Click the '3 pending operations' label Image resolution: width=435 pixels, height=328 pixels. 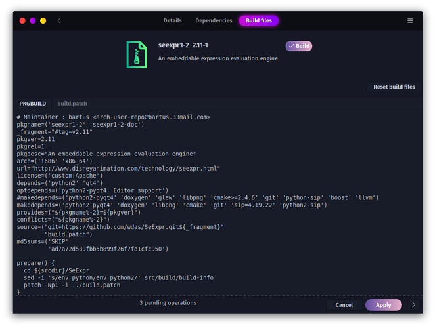click(168, 303)
